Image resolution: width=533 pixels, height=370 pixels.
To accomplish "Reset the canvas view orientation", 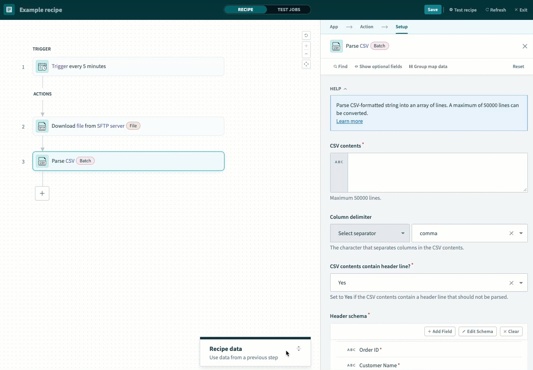I will [x=306, y=35].
